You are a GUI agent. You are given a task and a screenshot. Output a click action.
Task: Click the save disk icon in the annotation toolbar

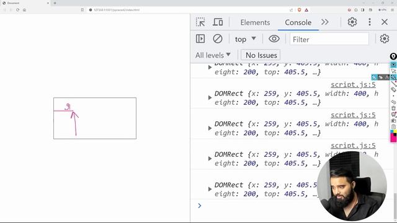[x=393, y=121]
